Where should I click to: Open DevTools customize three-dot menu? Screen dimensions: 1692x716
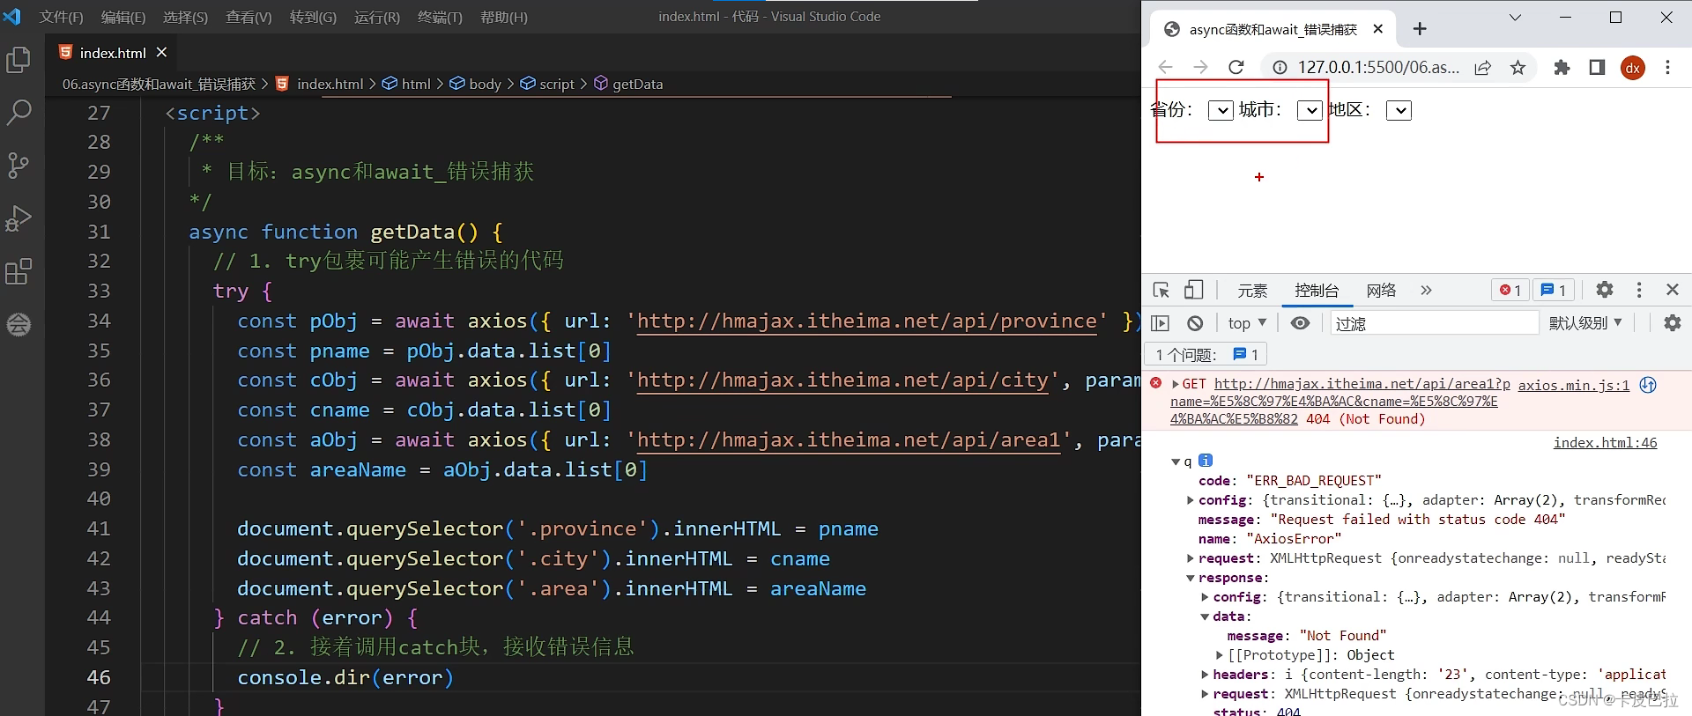point(1639,290)
